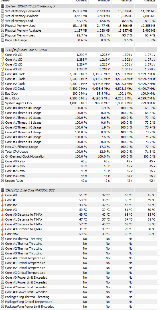This screenshot has height=310, width=160.
Task: Select the Virtual Memory Commited row
Action: [x=80, y=11]
